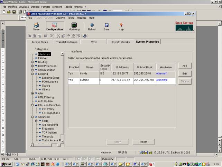
Task: Switch to the VPN tab
Action: point(94,42)
